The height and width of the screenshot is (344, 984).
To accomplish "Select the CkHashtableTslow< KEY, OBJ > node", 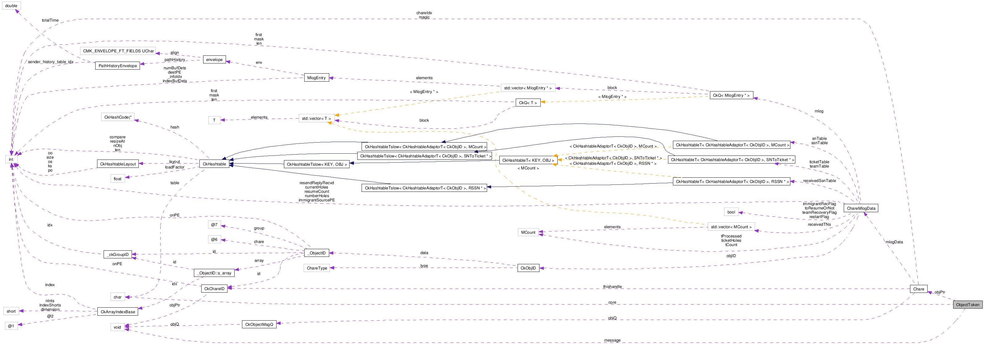I will (x=316, y=164).
